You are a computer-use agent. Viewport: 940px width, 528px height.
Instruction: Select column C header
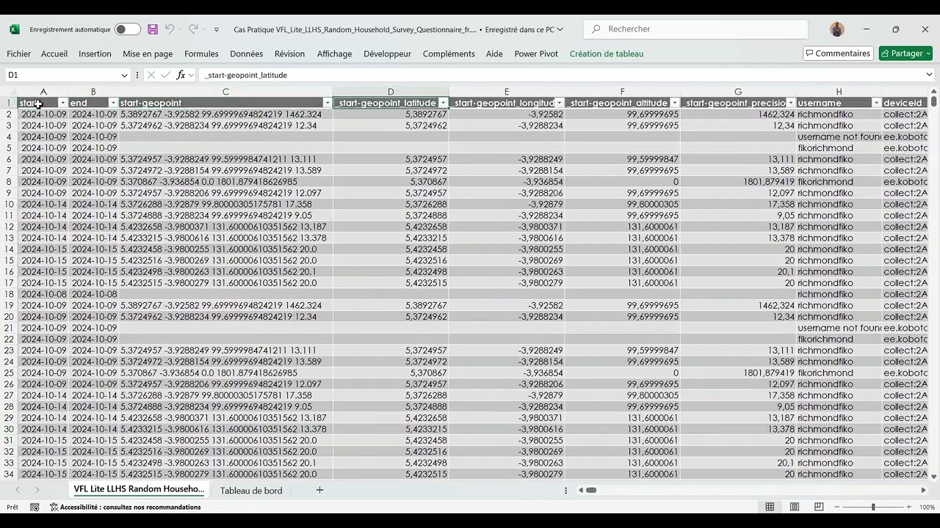225,92
